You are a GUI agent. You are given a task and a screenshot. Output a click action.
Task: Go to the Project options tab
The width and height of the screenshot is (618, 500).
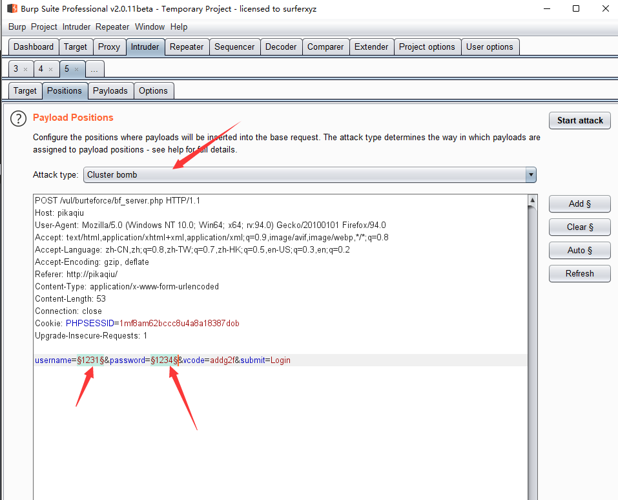tap(427, 47)
